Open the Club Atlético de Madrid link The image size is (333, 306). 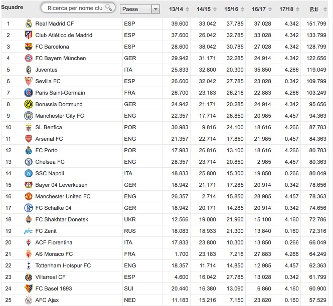pyautogui.click(x=63, y=35)
